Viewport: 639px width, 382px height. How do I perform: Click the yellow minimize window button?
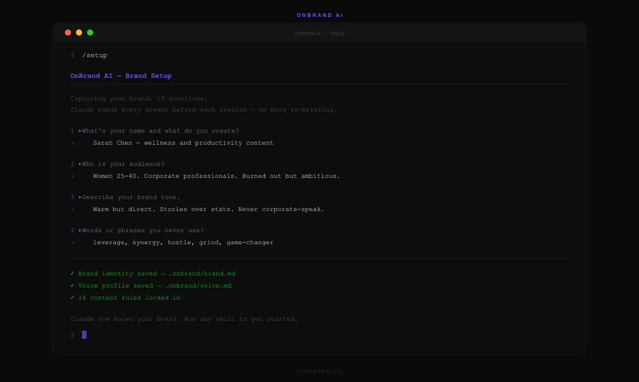click(79, 33)
